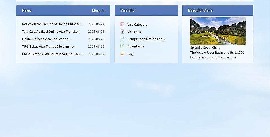Click the date 2025-06-16
Screen dimensions: 270x137
click(96, 46)
